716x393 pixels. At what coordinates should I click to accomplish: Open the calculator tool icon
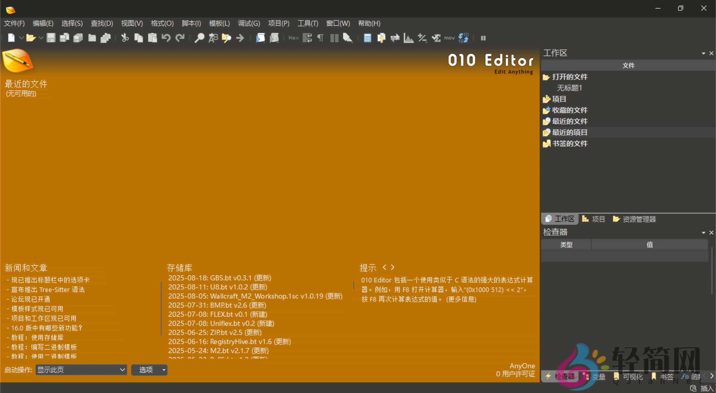coord(367,38)
